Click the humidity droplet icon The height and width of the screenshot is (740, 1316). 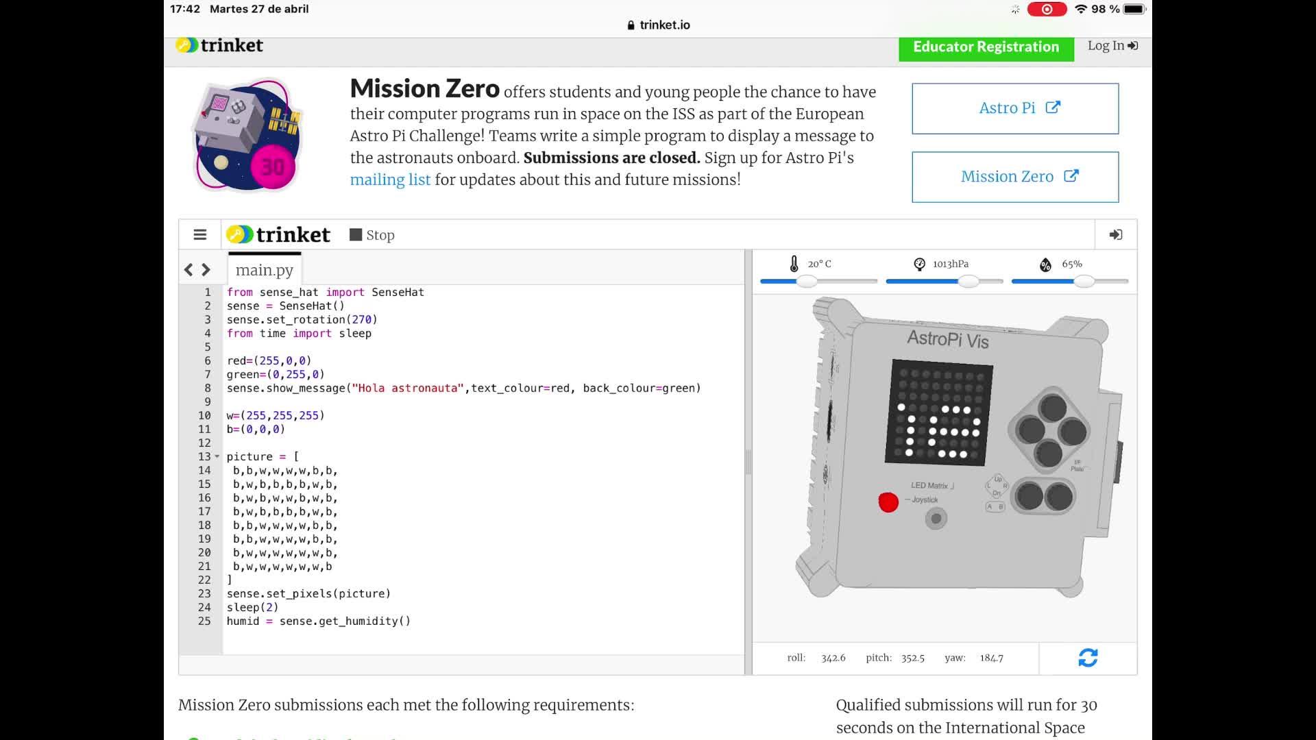[1045, 264]
